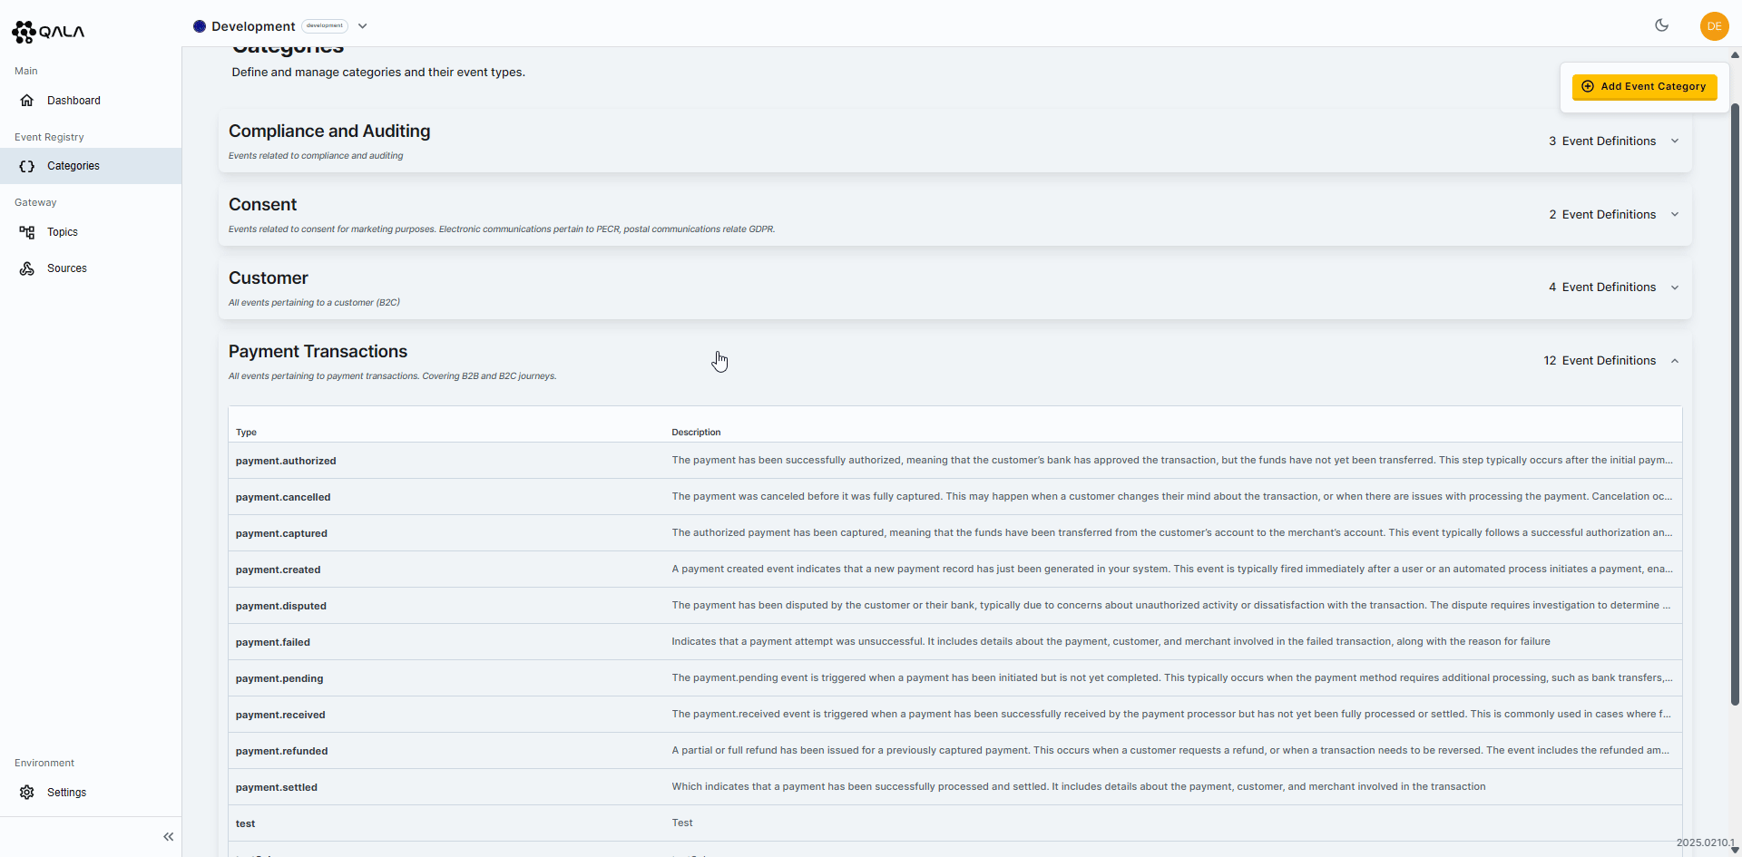Image resolution: width=1742 pixels, height=857 pixels.
Task: Select the payment.failed row
Action: click(954, 642)
